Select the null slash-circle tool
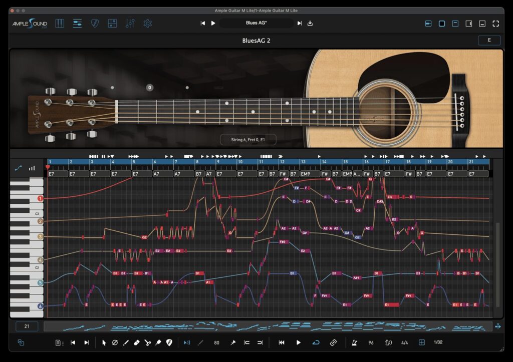The image size is (513, 362). [115, 342]
